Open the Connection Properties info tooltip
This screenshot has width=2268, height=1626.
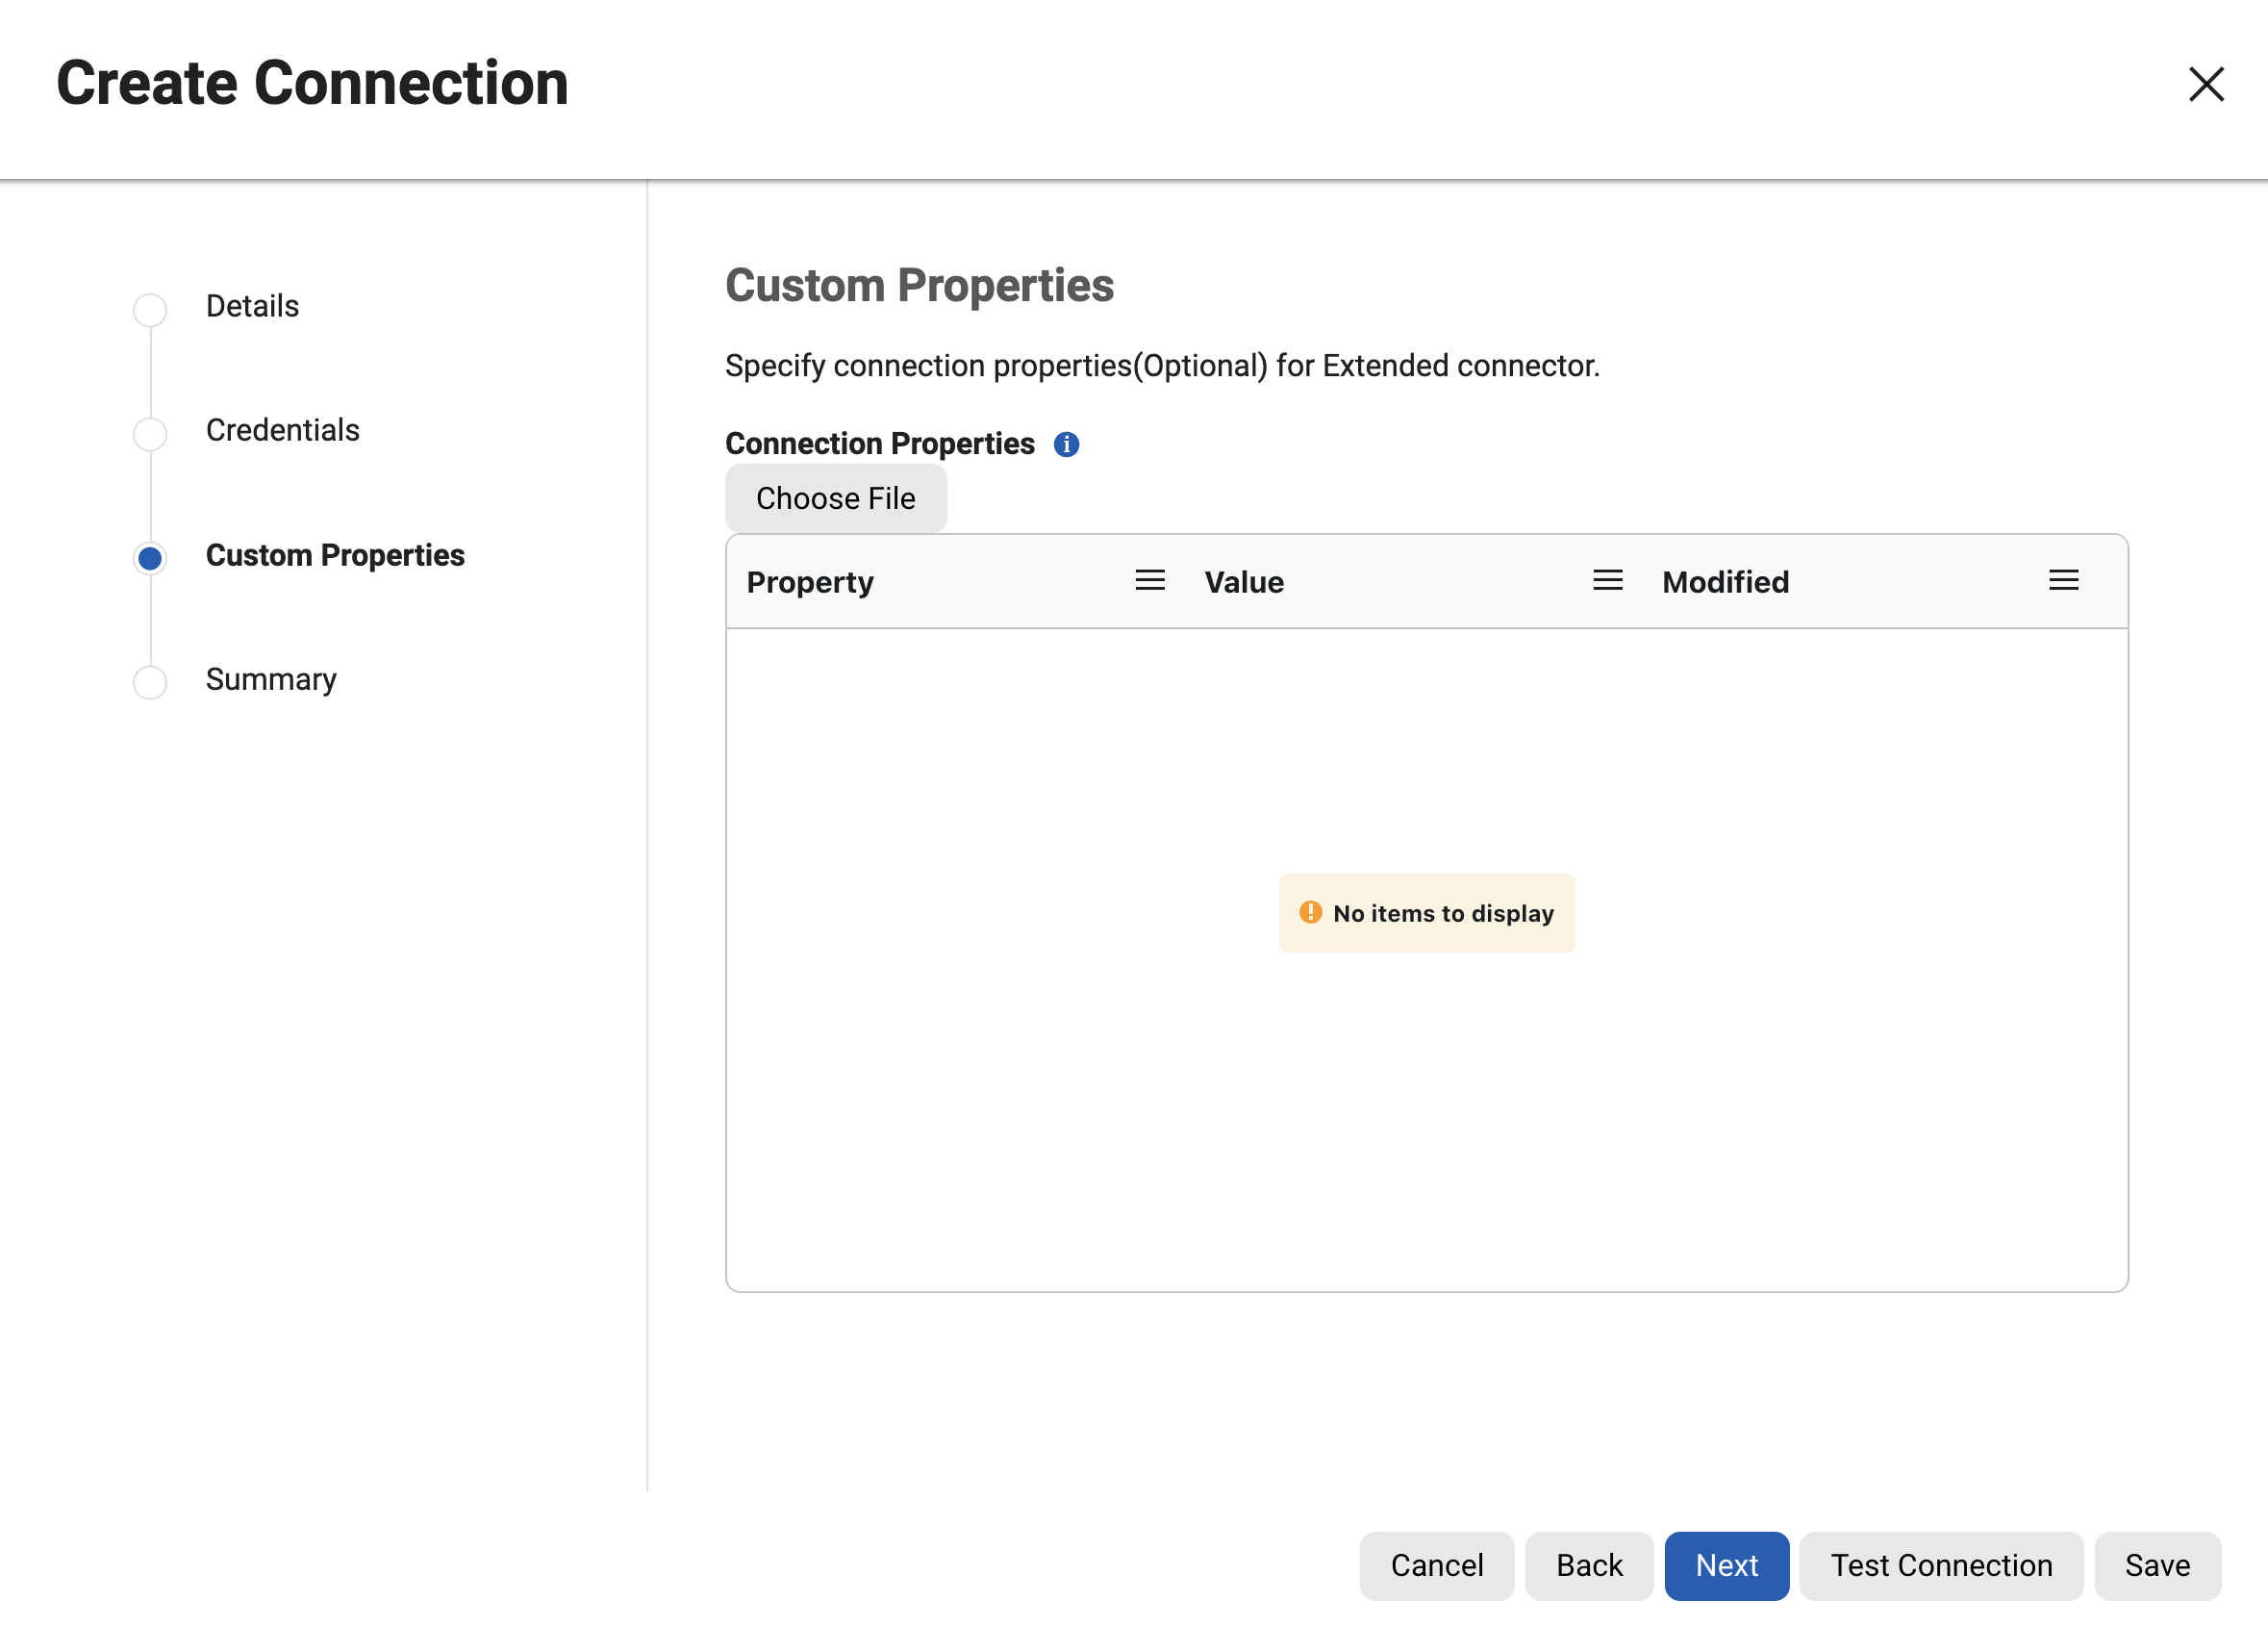(x=1066, y=444)
